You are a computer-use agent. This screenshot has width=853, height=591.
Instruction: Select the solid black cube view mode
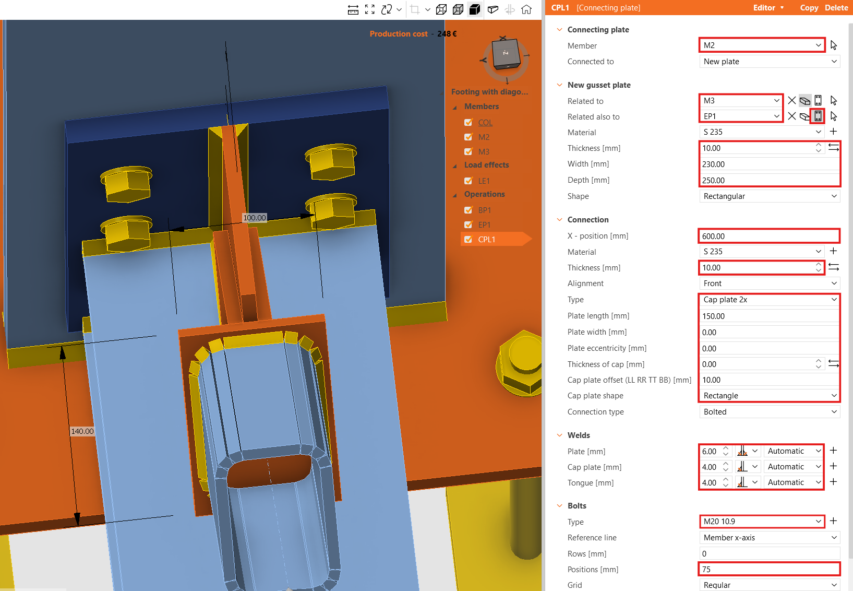tap(475, 9)
